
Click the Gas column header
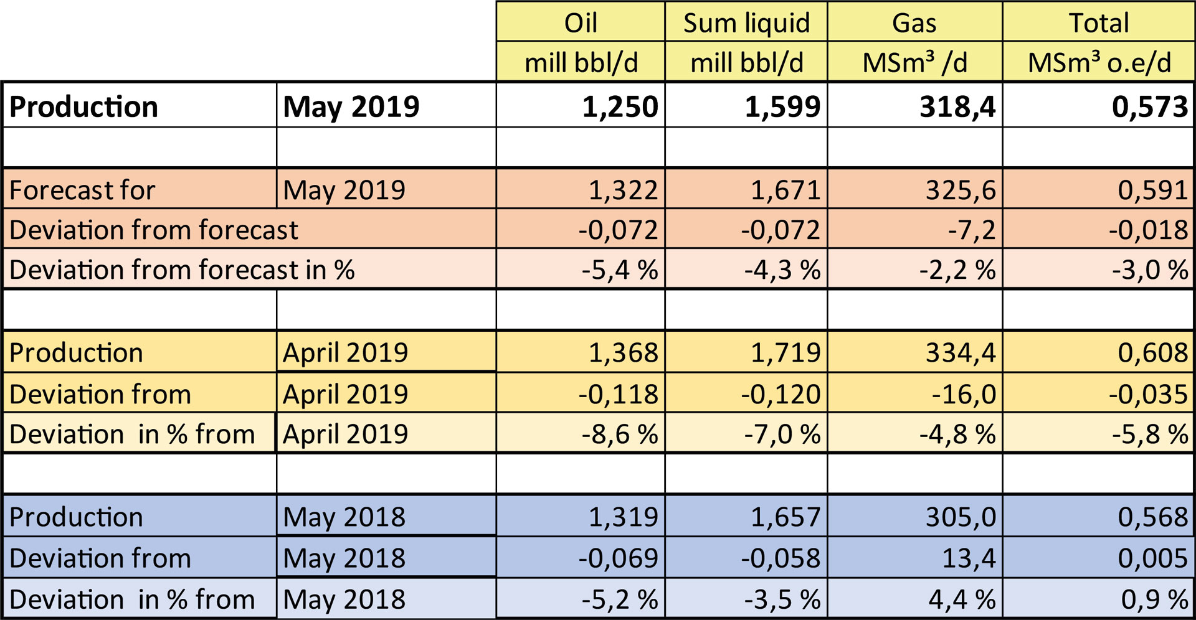pos(914,23)
